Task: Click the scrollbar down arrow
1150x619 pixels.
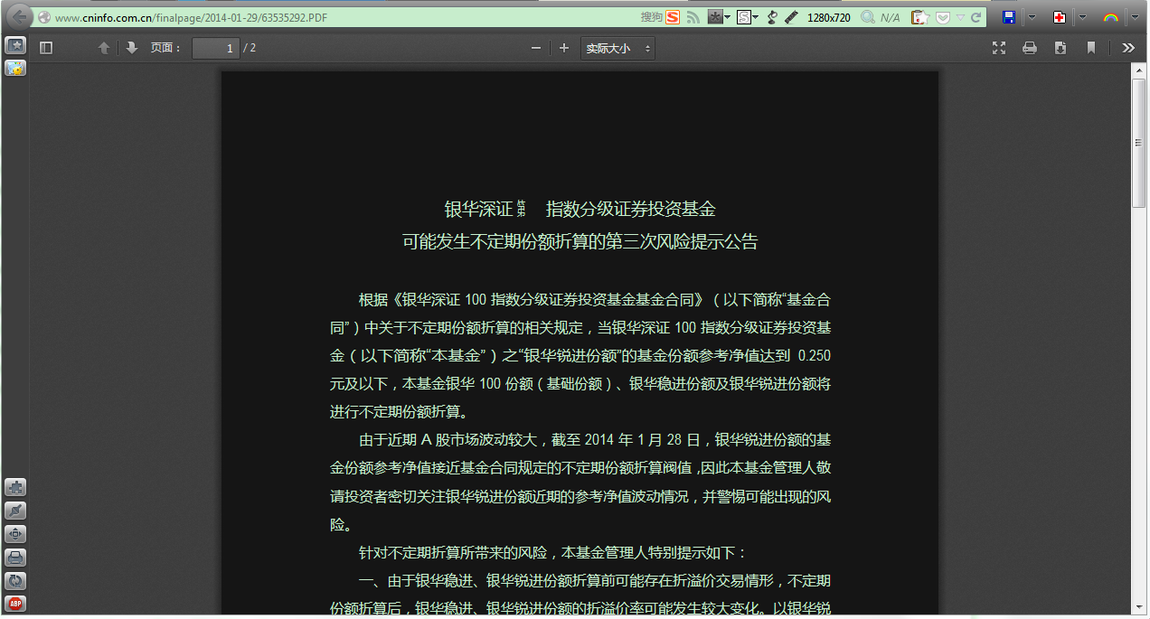Action: 1139,607
